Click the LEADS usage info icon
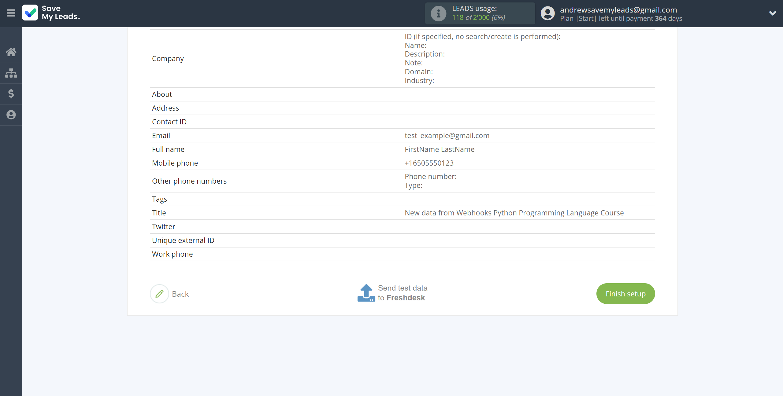Image resolution: width=783 pixels, height=396 pixels. click(438, 13)
